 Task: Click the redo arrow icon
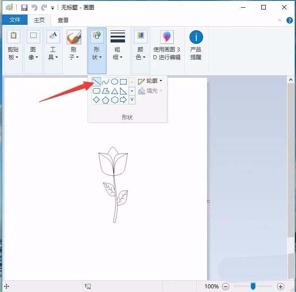tap(44, 8)
